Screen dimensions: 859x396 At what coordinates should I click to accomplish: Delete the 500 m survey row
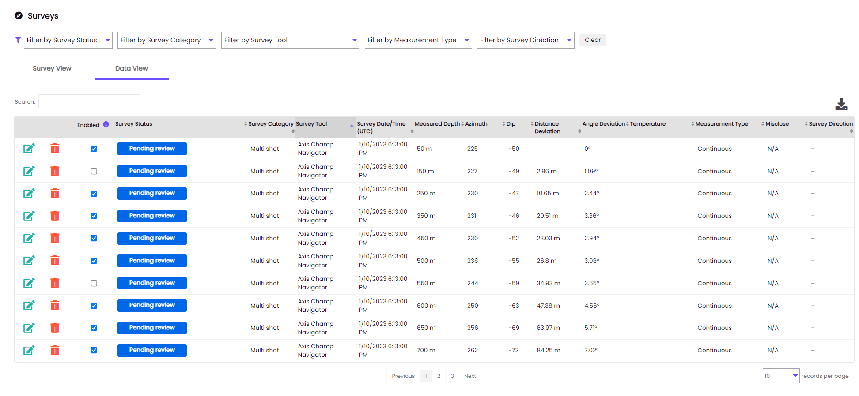pyautogui.click(x=55, y=261)
